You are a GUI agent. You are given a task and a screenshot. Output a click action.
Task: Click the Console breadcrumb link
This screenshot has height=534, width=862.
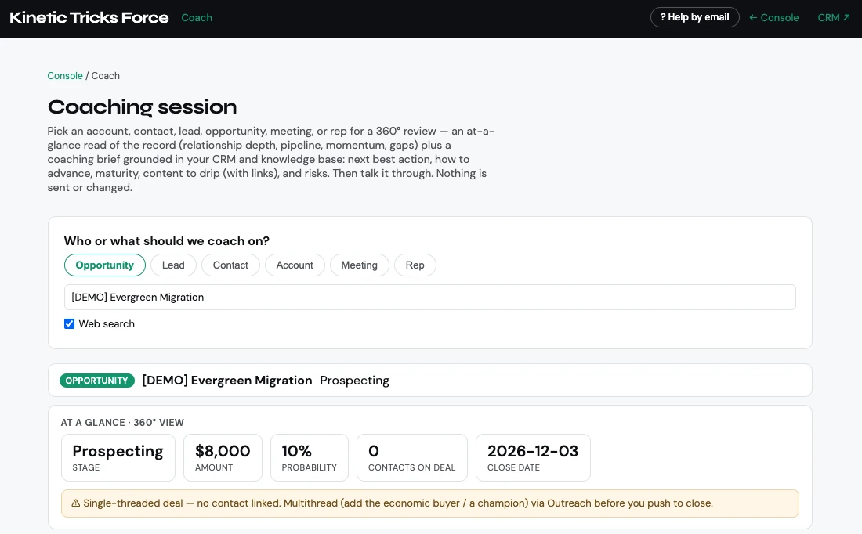[x=65, y=76]
